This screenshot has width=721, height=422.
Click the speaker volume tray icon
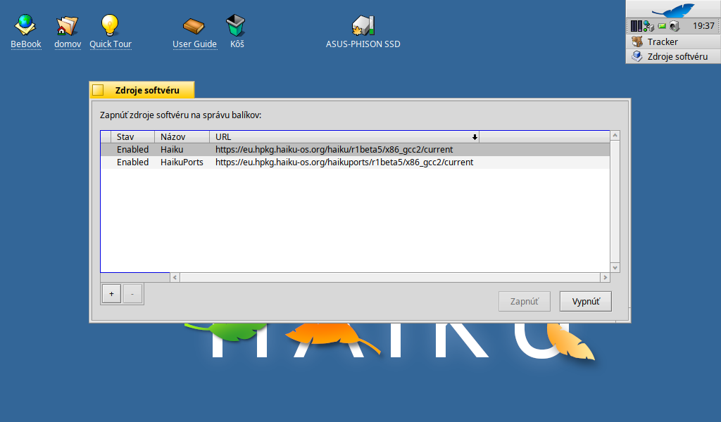pyautogui.click(x=675, y=26)
